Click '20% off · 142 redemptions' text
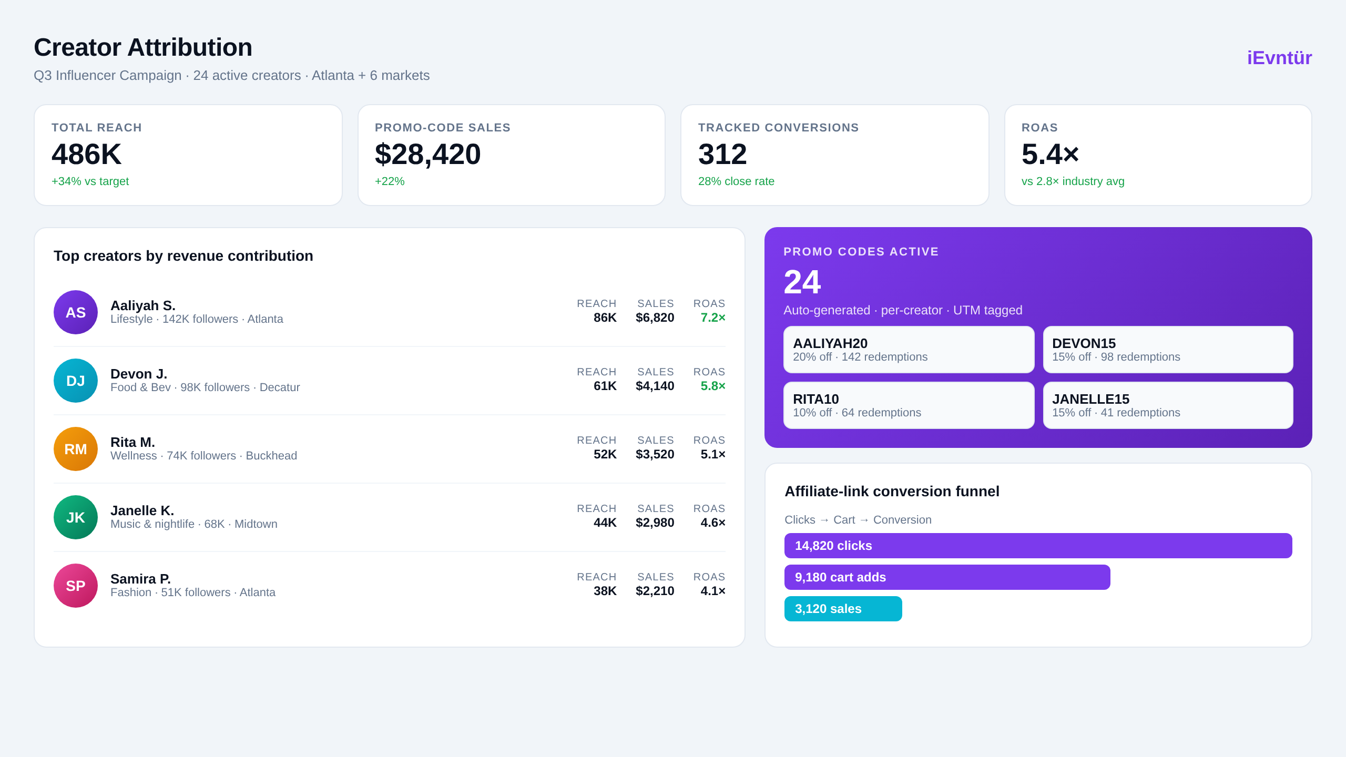The height and width of the screenshot is (757, 1346). point(860,357)
